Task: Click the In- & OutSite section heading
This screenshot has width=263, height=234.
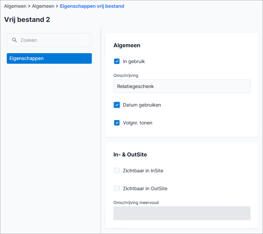Action: coord(130,154)
